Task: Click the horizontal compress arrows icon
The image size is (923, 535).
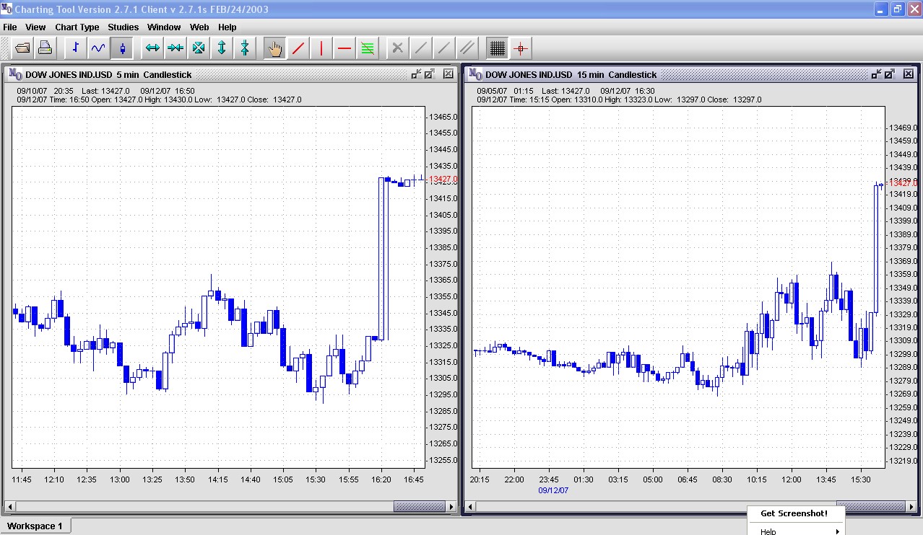Action: [175, 48]
